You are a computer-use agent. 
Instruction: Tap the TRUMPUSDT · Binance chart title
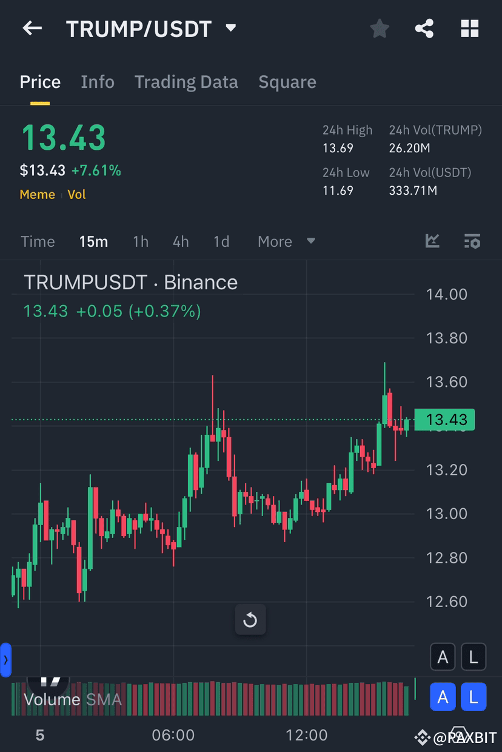[x=130, y=282]
